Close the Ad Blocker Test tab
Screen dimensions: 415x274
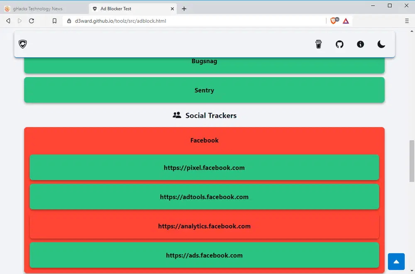click(172, 9)
